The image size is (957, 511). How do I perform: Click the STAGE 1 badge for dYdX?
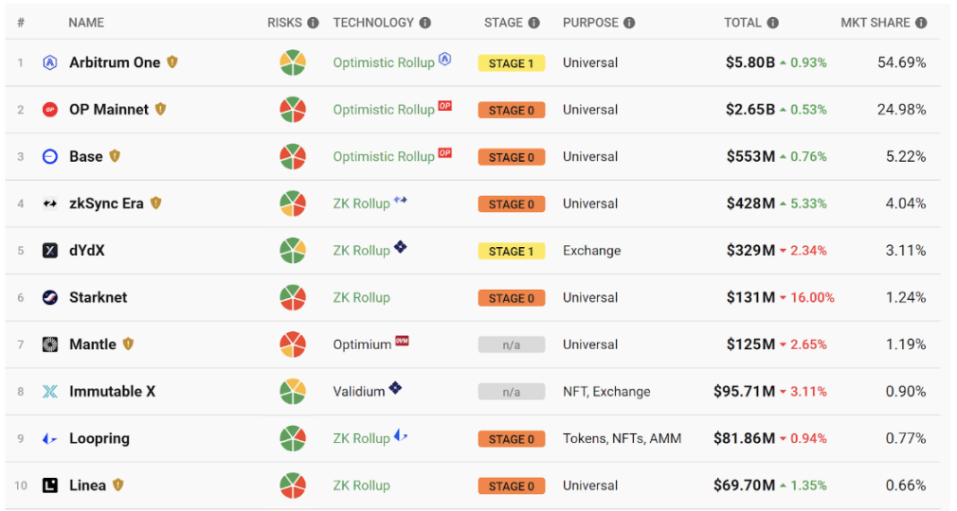(x=512, y=251)
